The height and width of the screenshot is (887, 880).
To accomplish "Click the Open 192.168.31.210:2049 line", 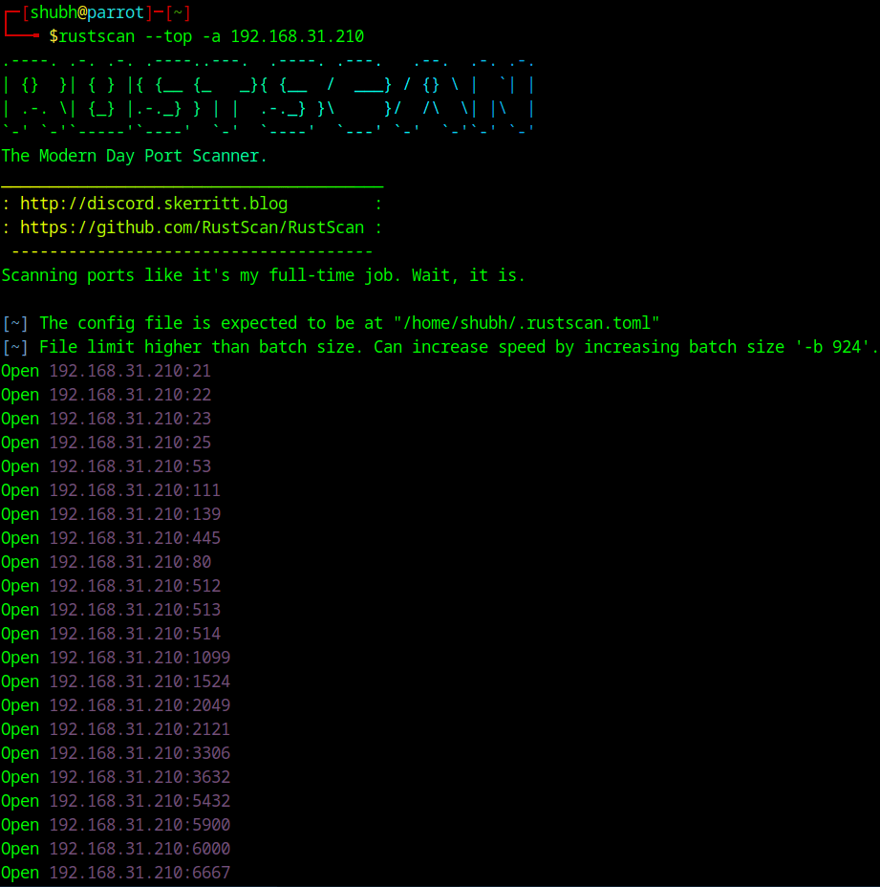I will click(x=116, y=706).
